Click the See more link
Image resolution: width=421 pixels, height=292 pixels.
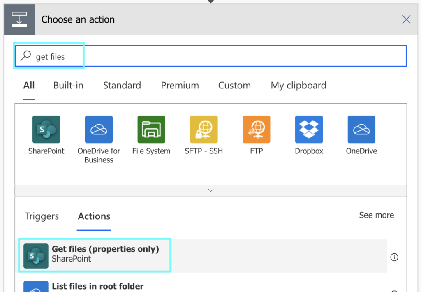tap(377, 215)
